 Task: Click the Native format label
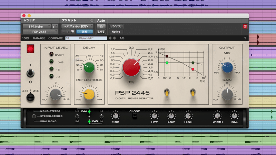point(116,32)
